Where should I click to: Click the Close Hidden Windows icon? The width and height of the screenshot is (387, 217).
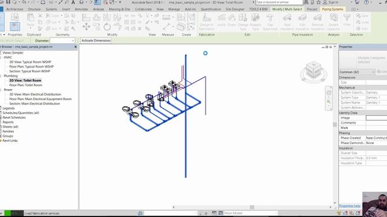pyautogui.click(x=106, y=2)
